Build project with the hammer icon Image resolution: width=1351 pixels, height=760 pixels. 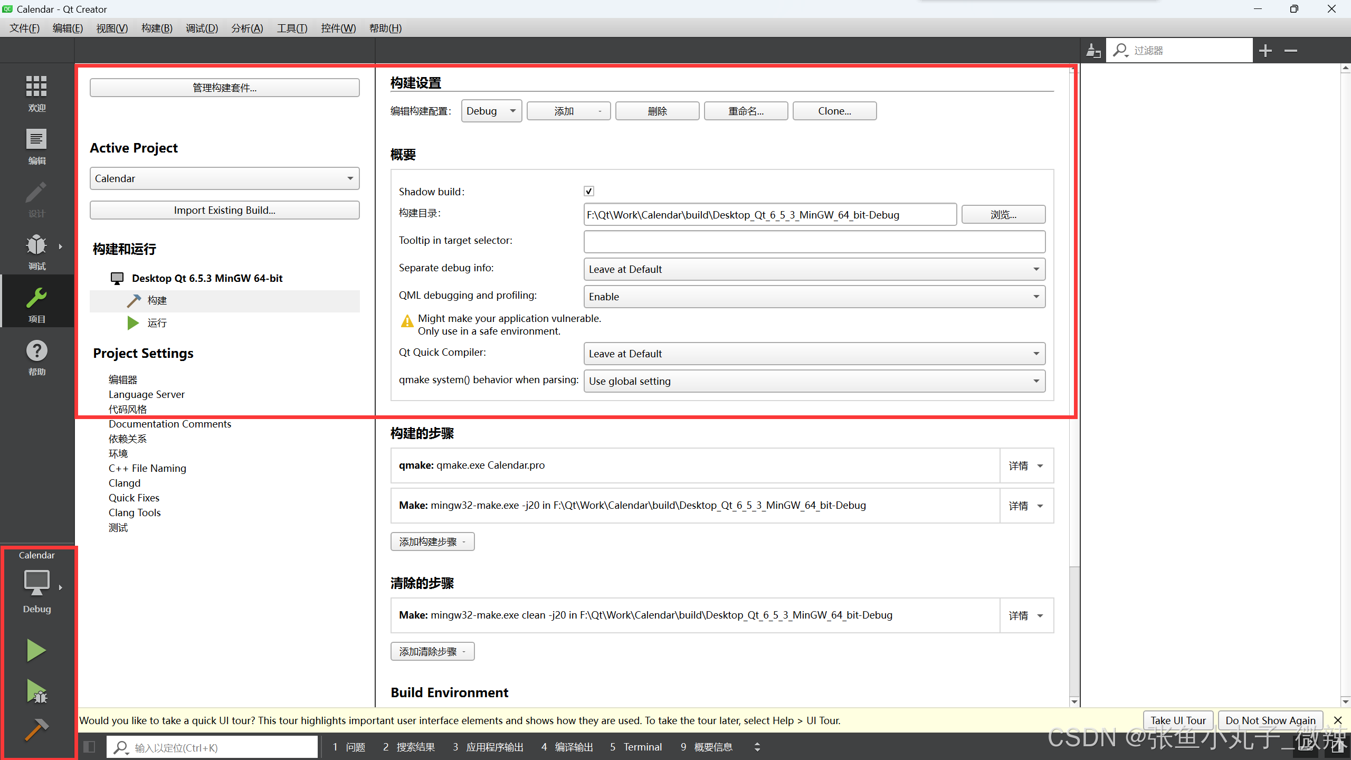(36, 730)
